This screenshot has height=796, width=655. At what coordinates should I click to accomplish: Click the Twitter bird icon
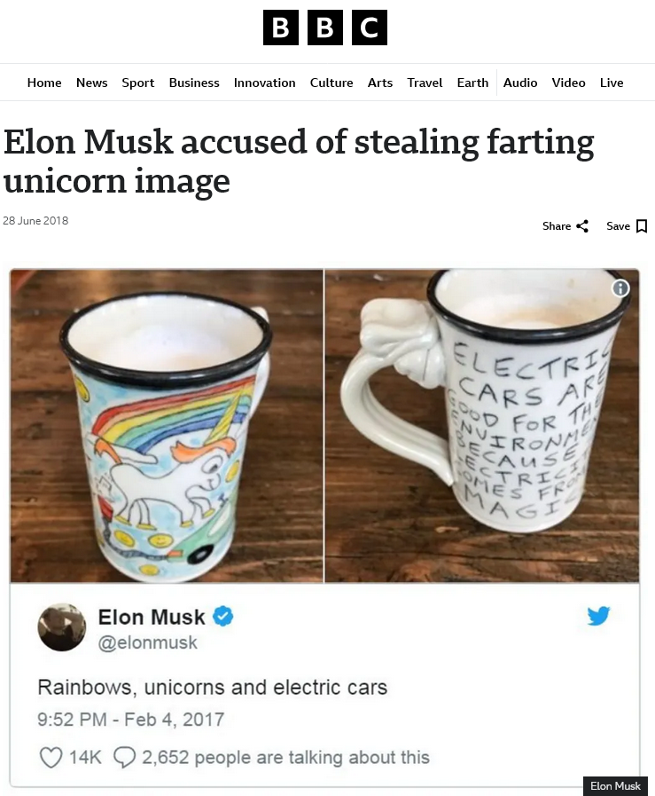click(x=599, y=616)
